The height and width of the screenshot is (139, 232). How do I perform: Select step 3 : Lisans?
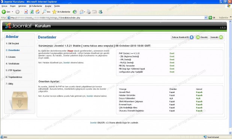[10, 57]
